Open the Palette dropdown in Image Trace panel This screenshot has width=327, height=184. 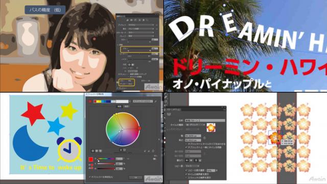[141, 36]
